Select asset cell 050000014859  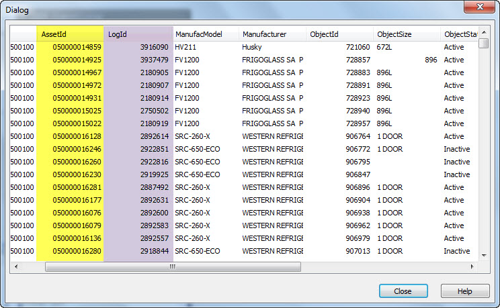point(77,47)
